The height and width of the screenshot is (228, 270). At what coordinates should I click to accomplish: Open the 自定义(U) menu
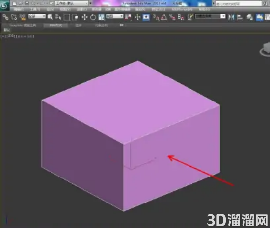click(159, 9)
